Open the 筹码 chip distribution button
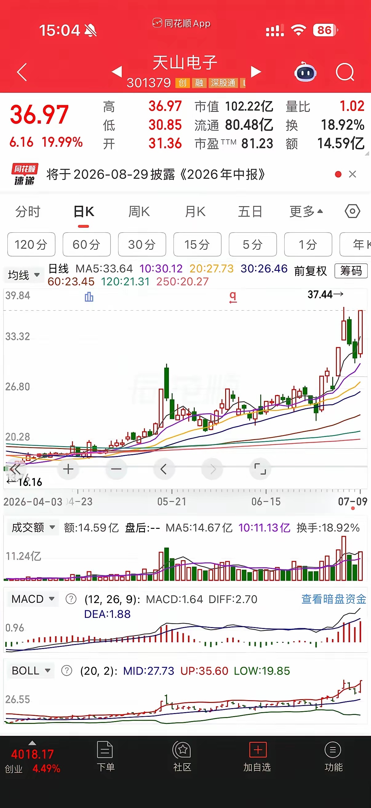The image size is (371, 808). (351, 271)
